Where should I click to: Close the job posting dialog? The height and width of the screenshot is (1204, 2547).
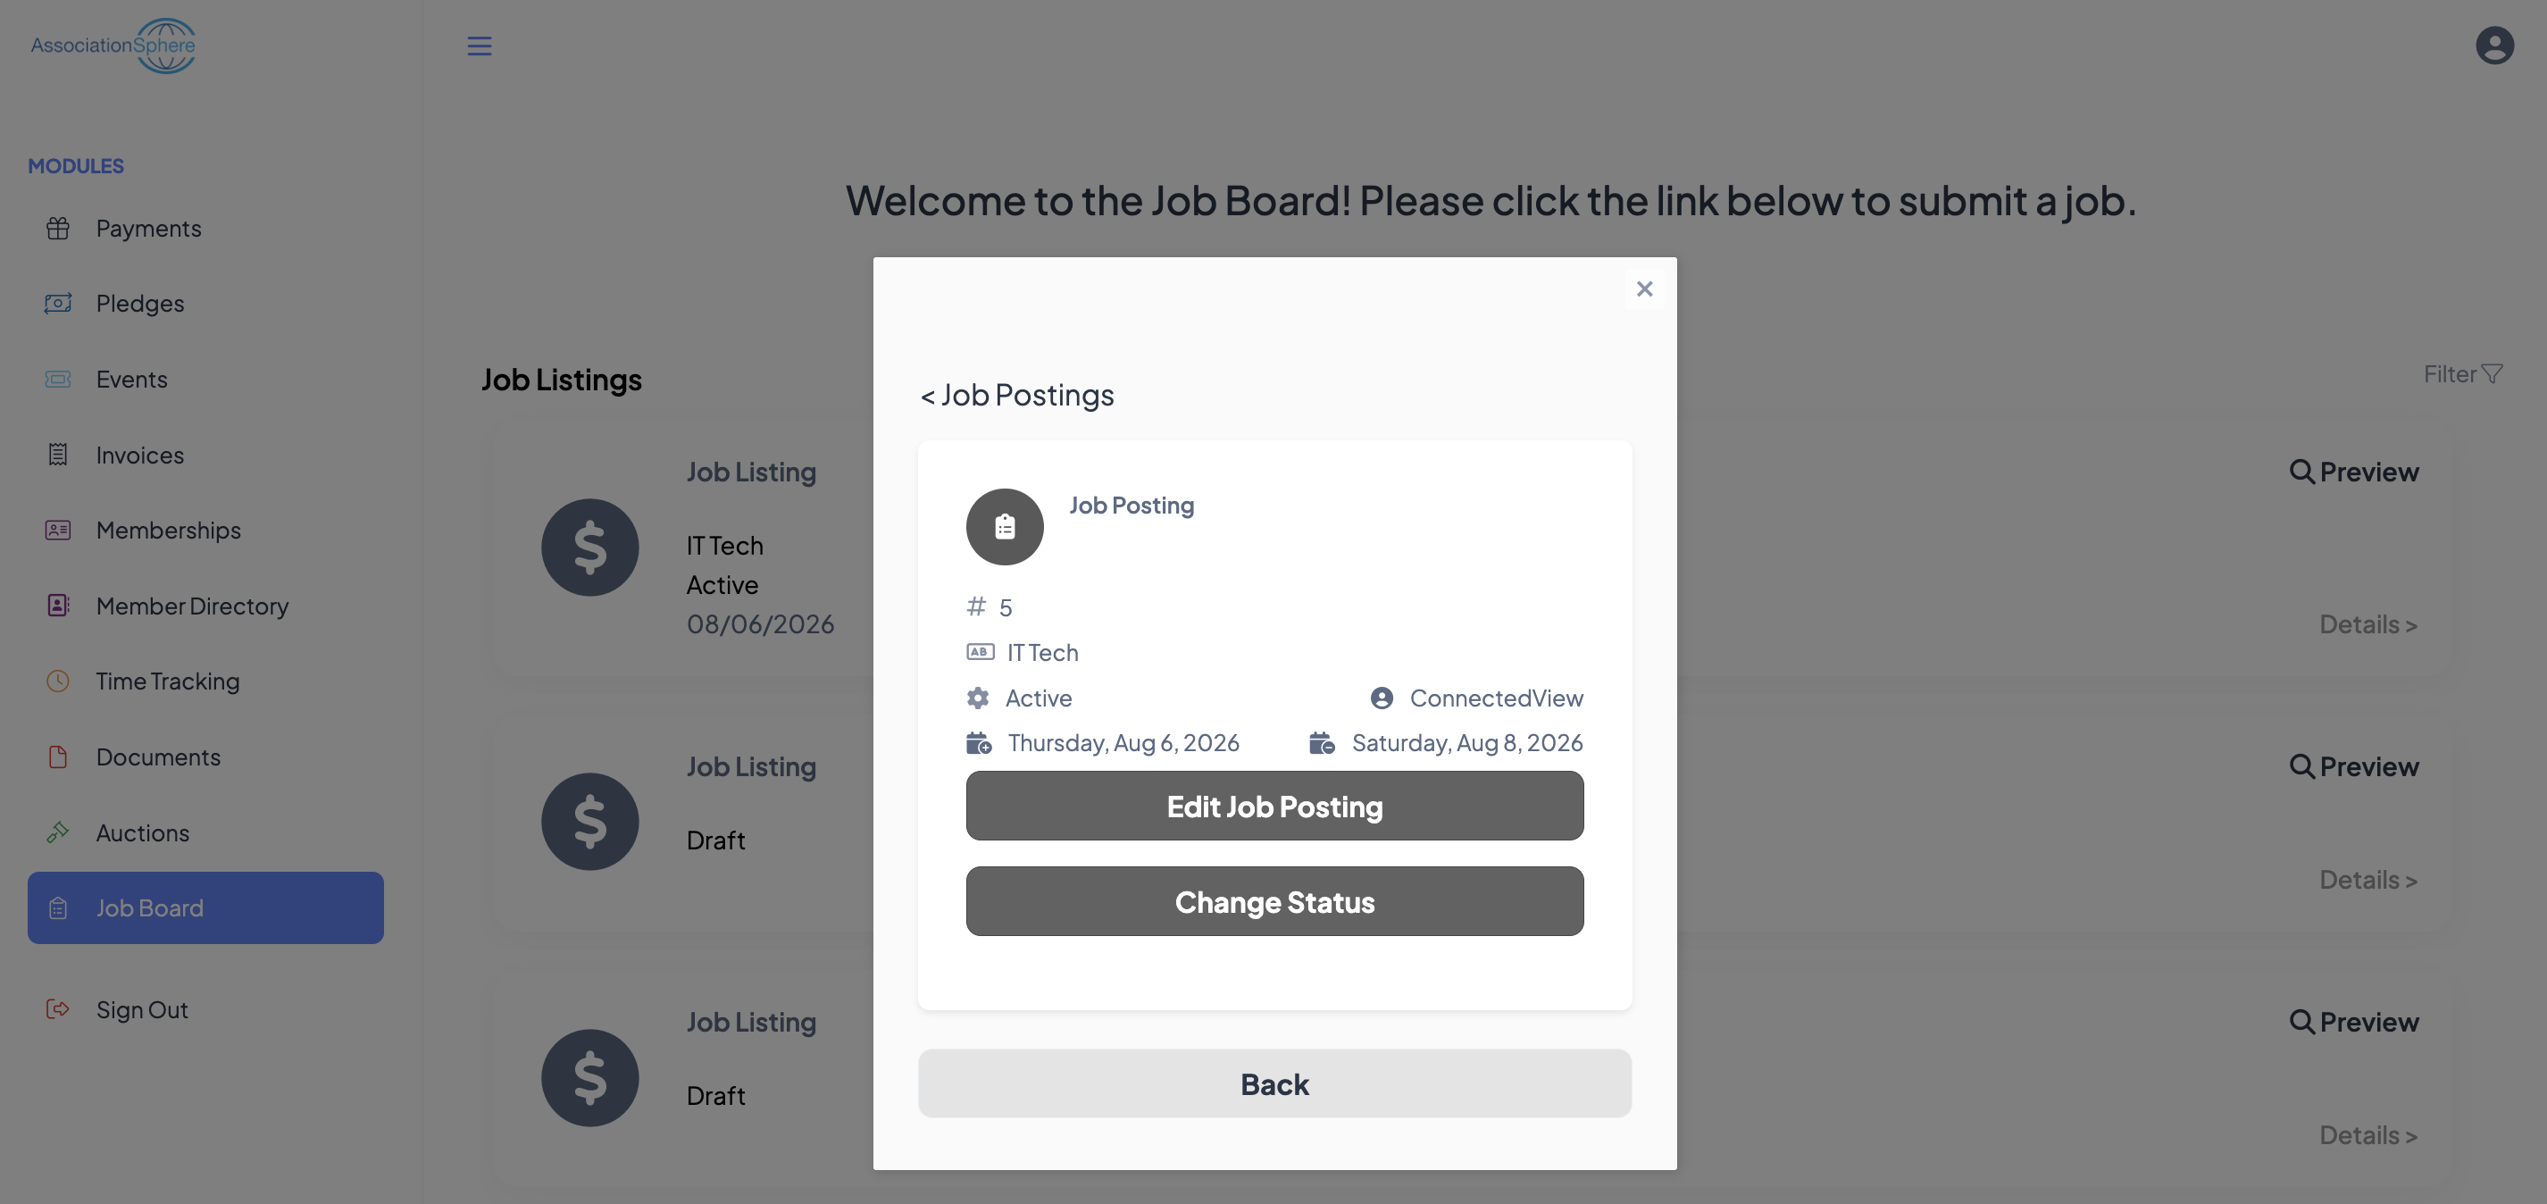tap(1644, 288)
